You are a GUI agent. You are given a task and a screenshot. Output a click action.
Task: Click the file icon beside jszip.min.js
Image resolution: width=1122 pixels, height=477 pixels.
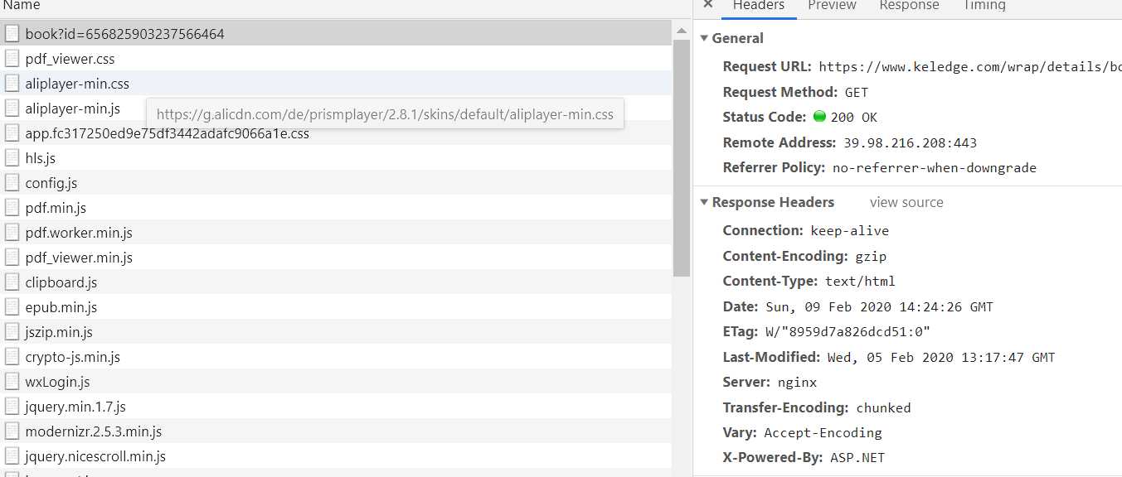tap(12, 332)
